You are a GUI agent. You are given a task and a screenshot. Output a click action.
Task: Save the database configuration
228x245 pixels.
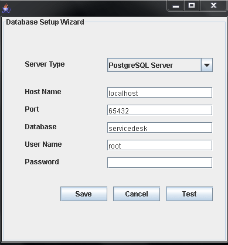(84, 194)
